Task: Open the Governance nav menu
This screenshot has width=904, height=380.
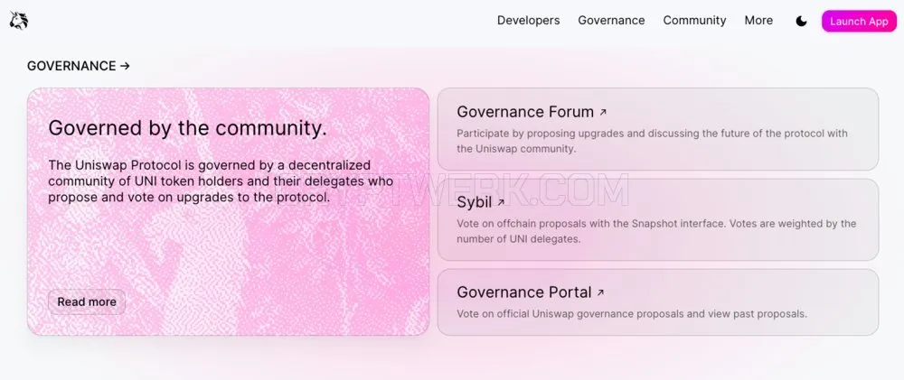Action: pos(611,20)
